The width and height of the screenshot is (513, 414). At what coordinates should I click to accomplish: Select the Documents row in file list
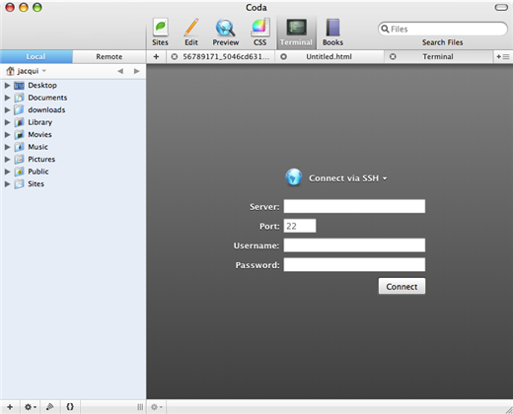click(x=73, y=98)
